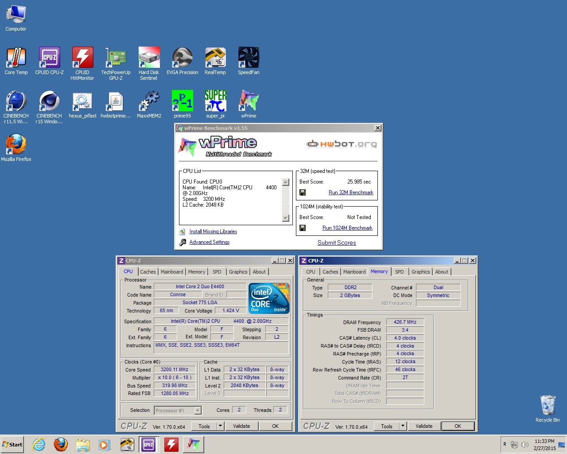
Task: Open the Memory tab in left CPU-Z window
Action: pos(197,272)
